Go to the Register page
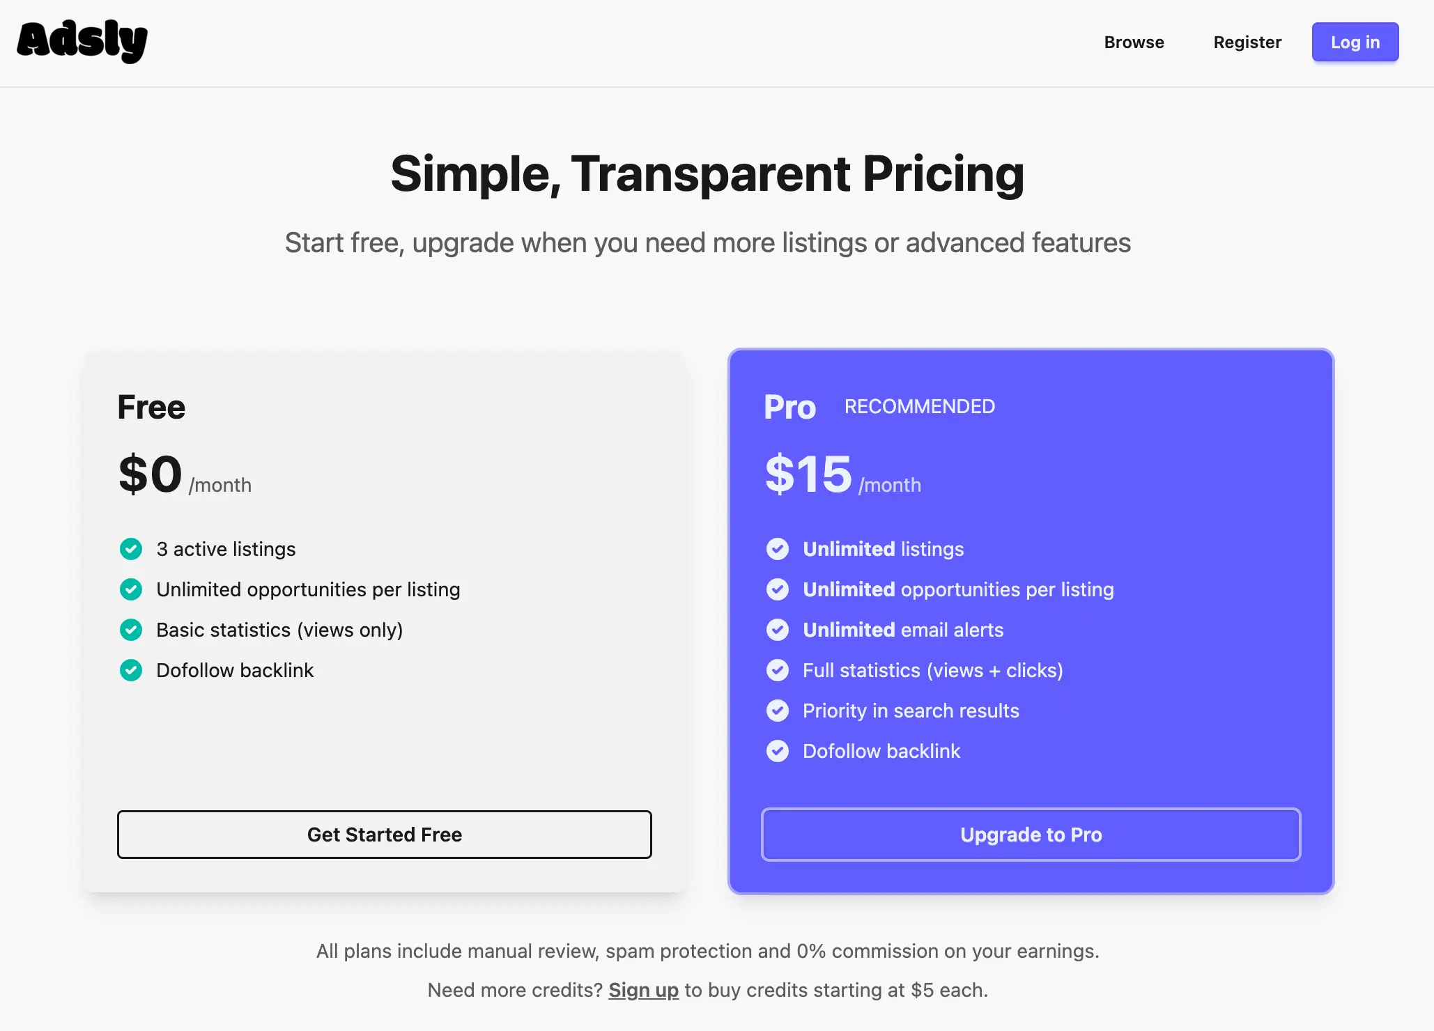1434x1031 pixels. pos(1247,42)
